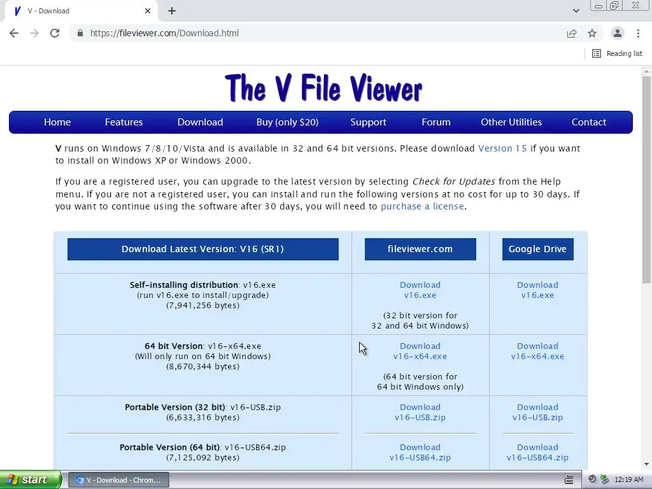Viewport: 652px width, 489px height.
Task: Click the text "(8,670,344 bytes)"
Action: [x=203, y=367]
